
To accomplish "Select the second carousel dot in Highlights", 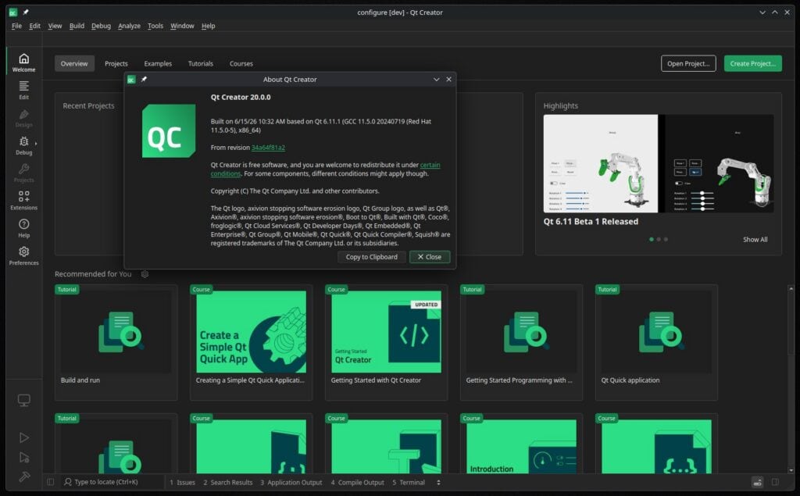I will point(659,239).
